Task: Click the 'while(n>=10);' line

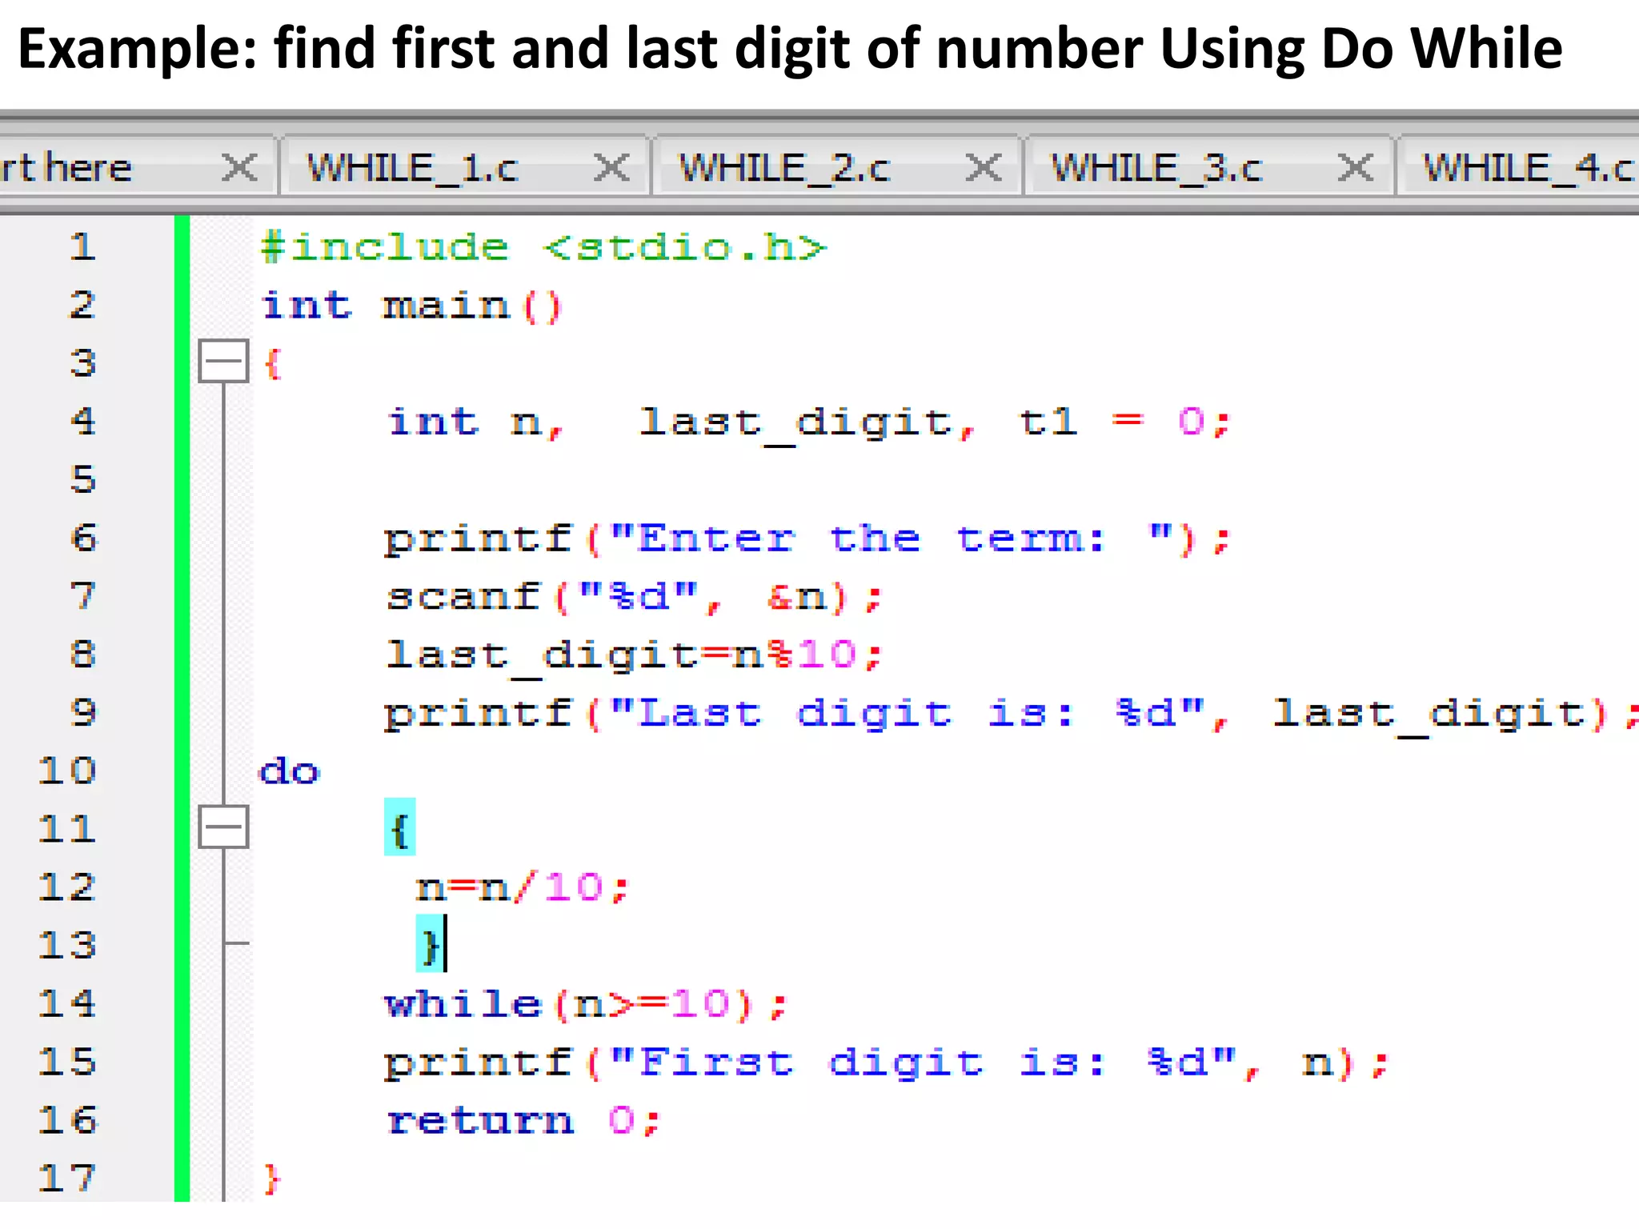Action: pyautogui.click(x=587, y=1005)
